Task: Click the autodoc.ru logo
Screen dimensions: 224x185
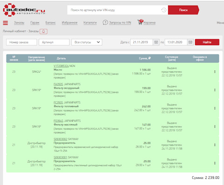Action: pos(24,10)
